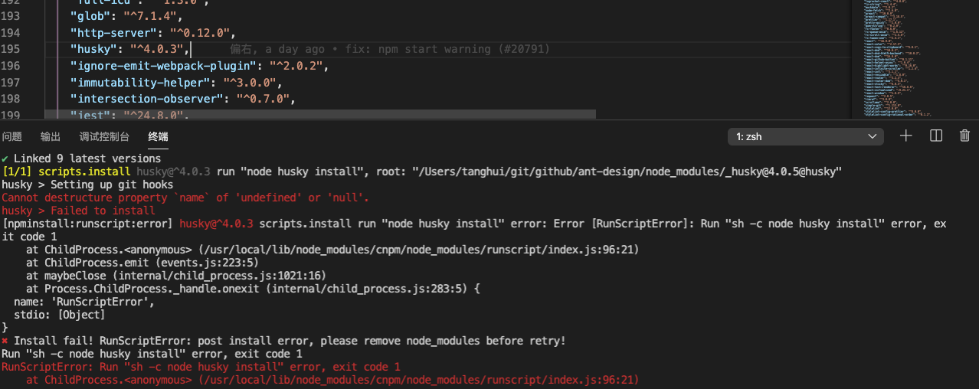This screenshot has width=979, height=389.
Task: Click the git blame annotation 'fix: npm start warning (#20791)'
Action: [447, 49]
